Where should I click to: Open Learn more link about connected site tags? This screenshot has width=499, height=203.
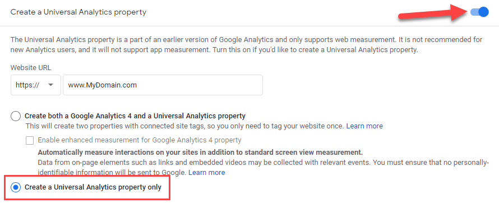coord(364,126)
